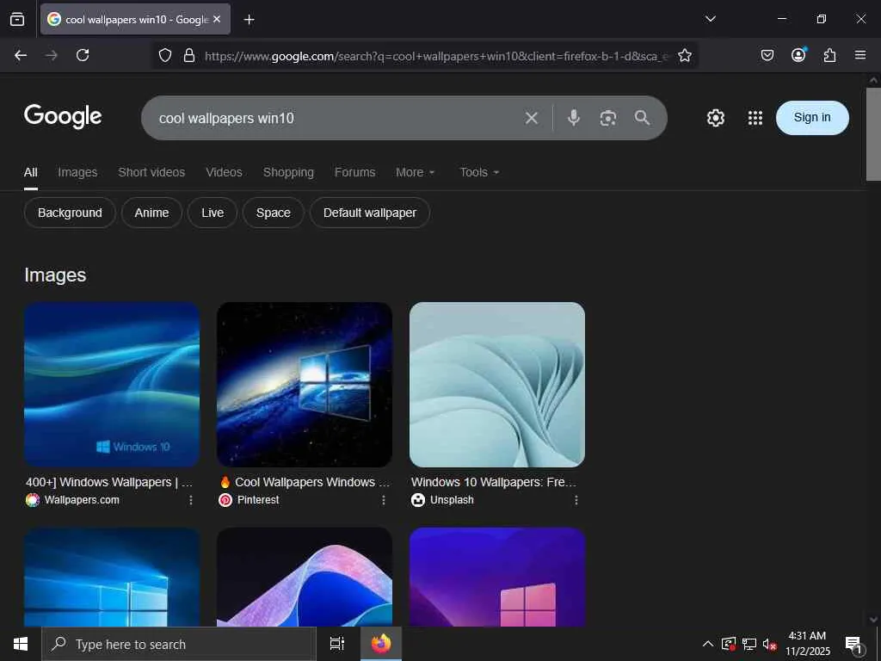Click the browser address bar URL
This screenshot has width=881, height=661.
(437, 56)
